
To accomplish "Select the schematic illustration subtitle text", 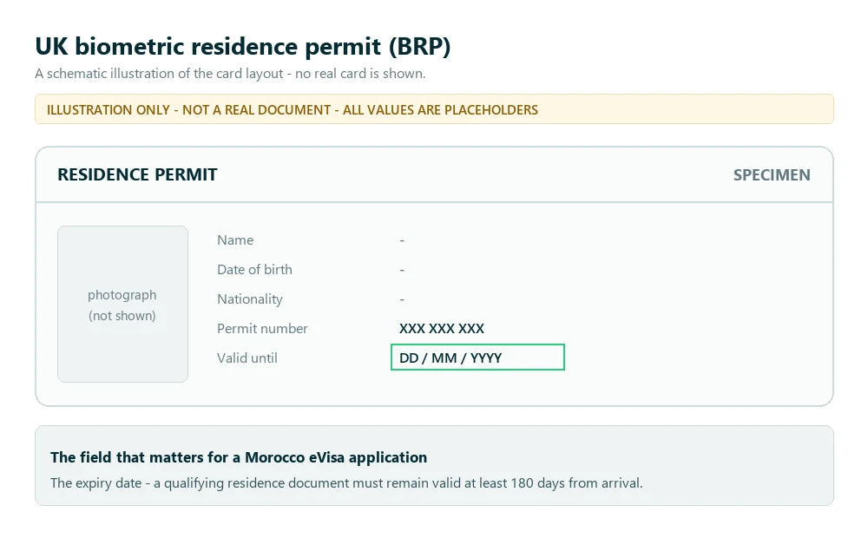I will pyautogui.click(x=230, y=74).
